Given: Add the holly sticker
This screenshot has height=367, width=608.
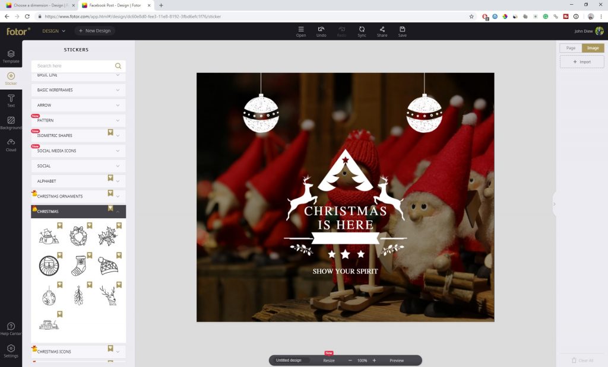Looking at the screenshot, I should 108,236.
